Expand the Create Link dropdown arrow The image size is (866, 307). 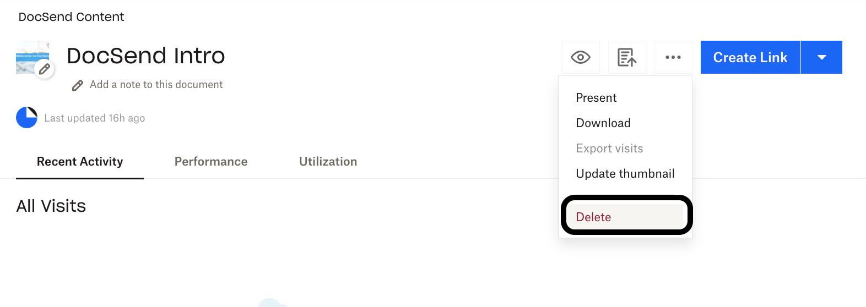pyautogui.click(x=821, y=57)
